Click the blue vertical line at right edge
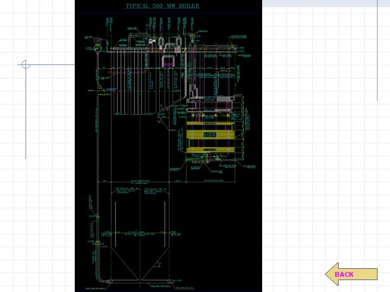The width and height of the screenshot is (390, 292). (x=378, y=50)
